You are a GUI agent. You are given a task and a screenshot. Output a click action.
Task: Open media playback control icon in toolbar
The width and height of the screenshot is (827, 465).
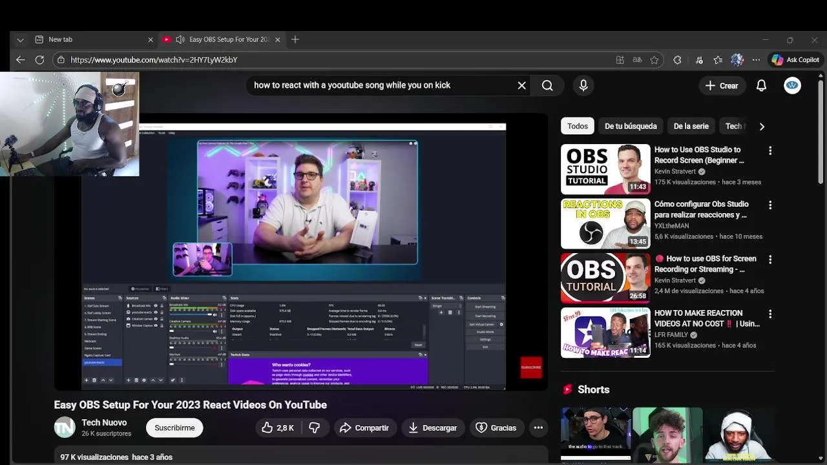pos(699,59)
